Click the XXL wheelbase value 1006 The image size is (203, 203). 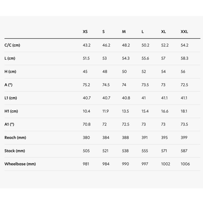click(185, 164)
